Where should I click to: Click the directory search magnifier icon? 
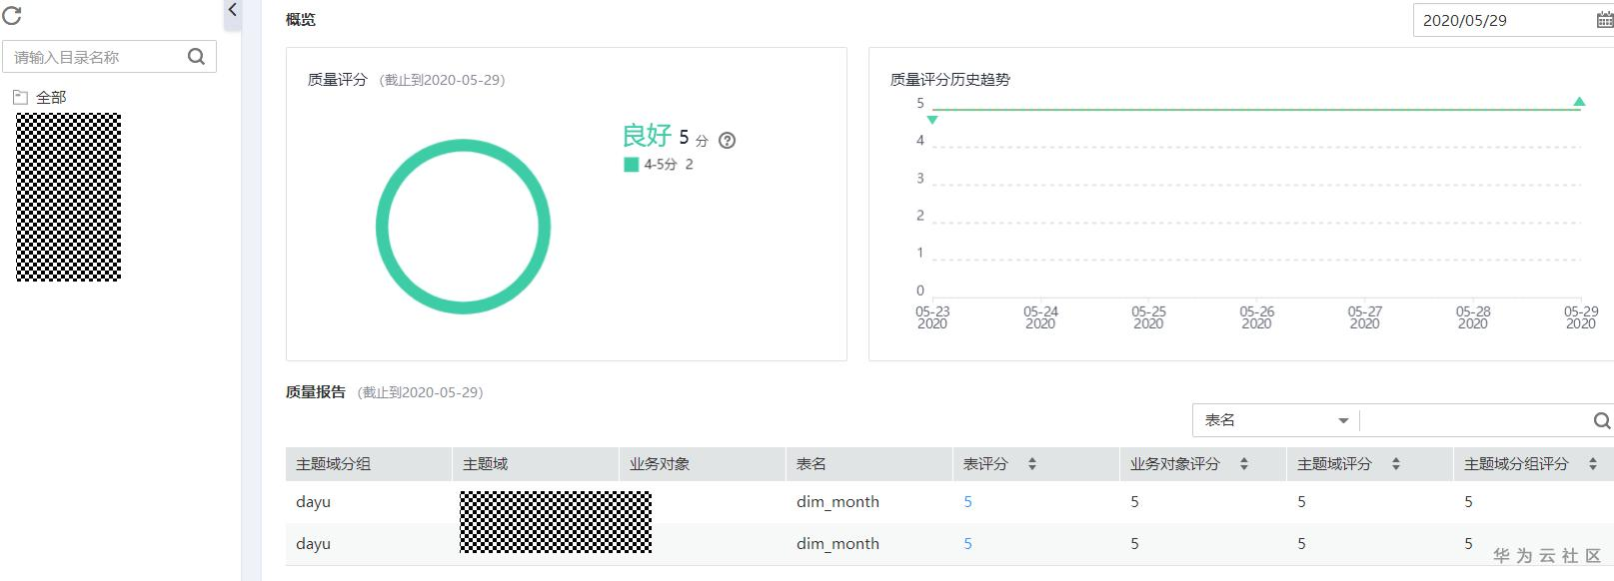(196, 57)
